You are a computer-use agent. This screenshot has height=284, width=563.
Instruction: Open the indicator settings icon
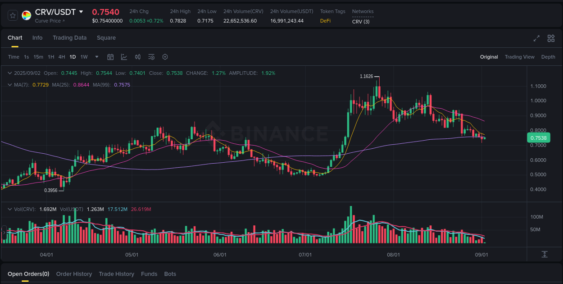pyautogui.click(x=151, y=57)
